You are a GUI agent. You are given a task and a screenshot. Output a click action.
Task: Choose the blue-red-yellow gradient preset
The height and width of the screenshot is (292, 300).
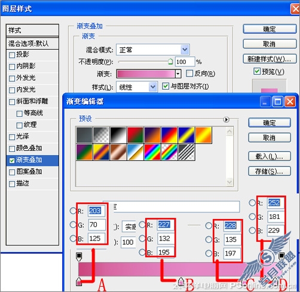170,135
